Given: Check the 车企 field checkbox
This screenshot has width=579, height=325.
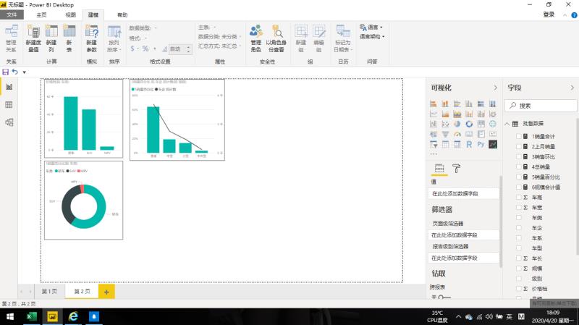Looking at the screenshot, I should [519, 228].
